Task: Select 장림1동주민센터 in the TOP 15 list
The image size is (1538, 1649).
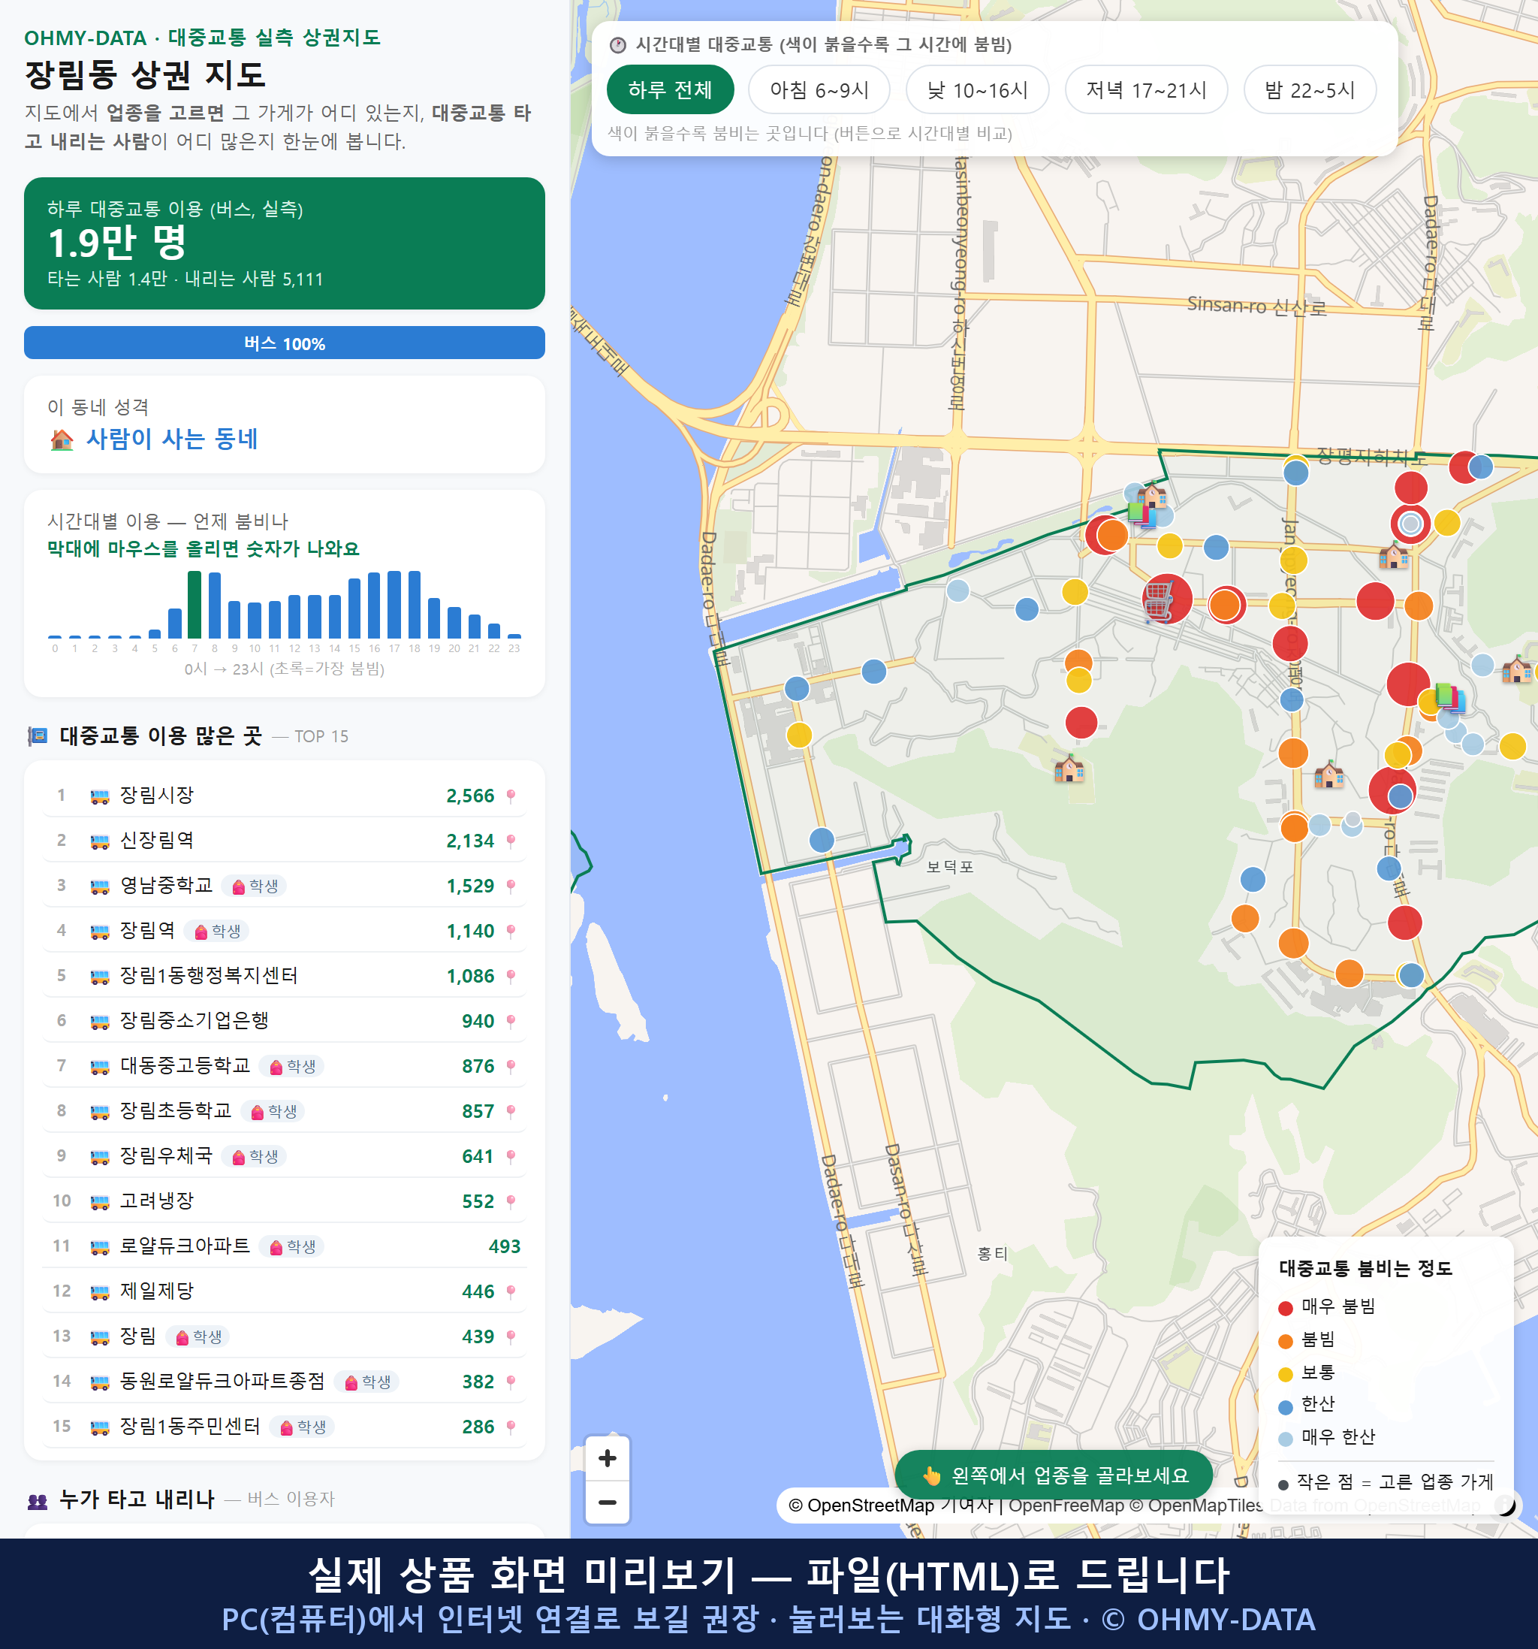Action: click(284, 1426)
